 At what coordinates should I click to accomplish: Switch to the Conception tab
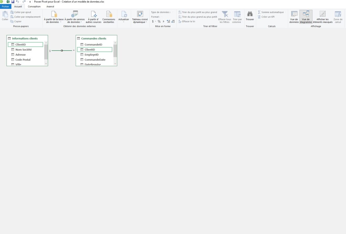coord(34,6)
